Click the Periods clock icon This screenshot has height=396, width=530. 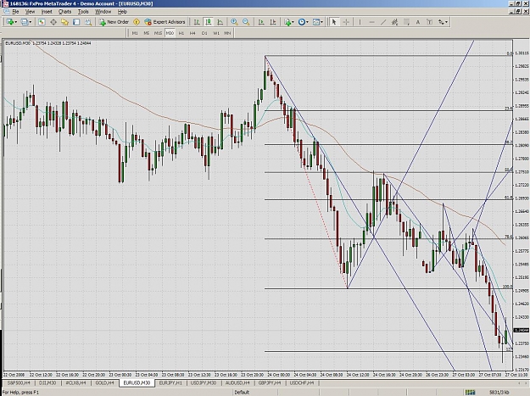click(302, 22)
